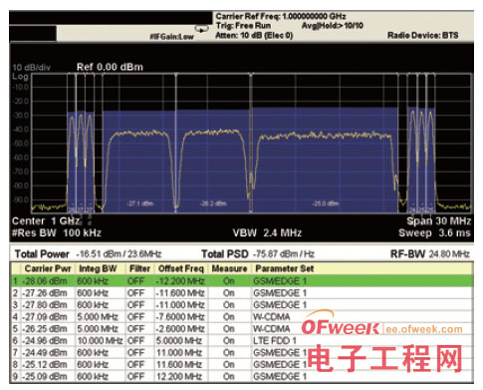483x390 pixels.
Task: Select the 'Carrier Pwr' column header
Action: (x=48, y=268)
